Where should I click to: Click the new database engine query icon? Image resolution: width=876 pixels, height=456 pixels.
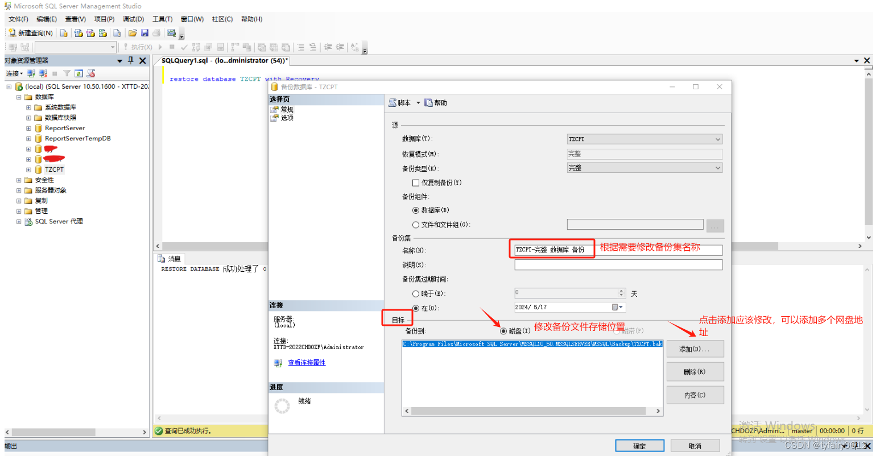[64, 33]
